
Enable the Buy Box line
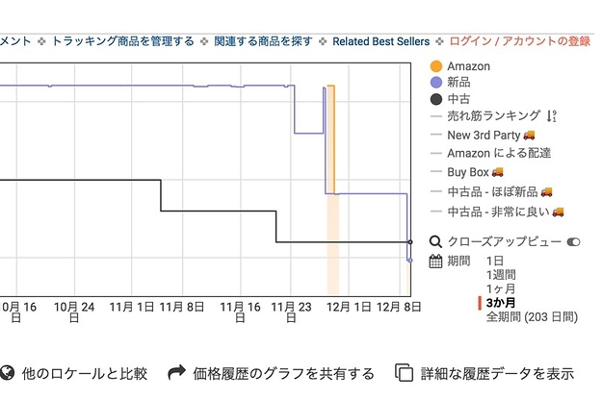[467, 172]
